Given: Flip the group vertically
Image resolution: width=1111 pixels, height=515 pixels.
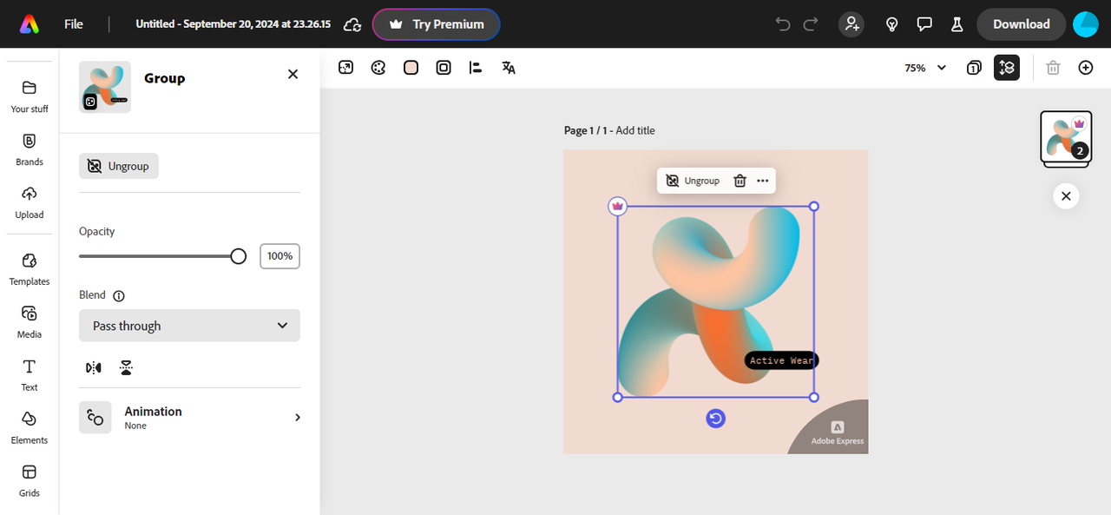Looking at the screenshot, I should (x=127, y=367).
